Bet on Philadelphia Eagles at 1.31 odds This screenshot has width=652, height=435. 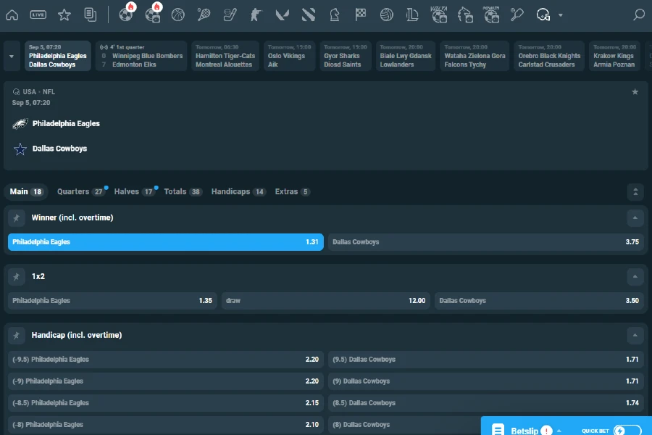click(x=165, y=241)
